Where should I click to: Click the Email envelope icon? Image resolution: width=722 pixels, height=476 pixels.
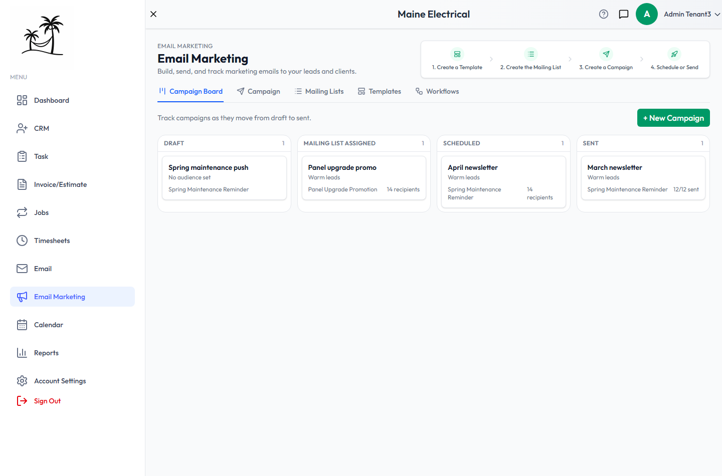click(x=22, y=269)
